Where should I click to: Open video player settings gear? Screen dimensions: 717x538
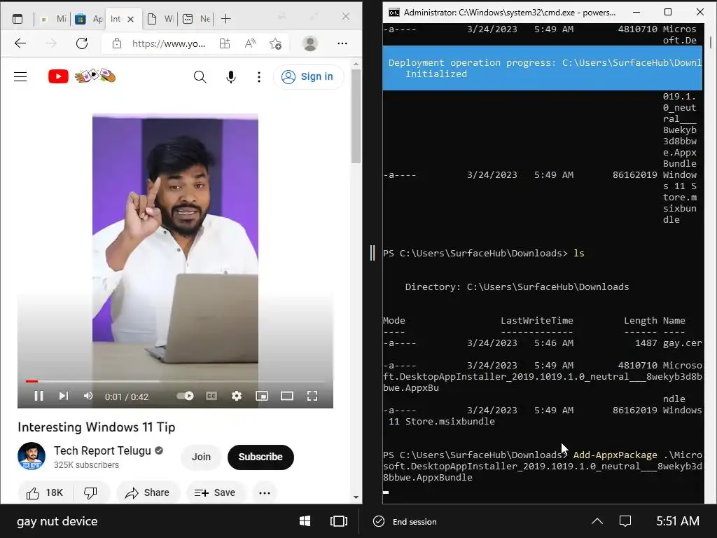237,396
